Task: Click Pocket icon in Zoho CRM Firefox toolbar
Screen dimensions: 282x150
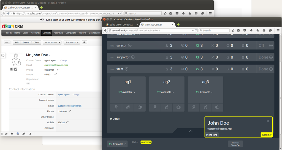Action: pos(177,13)
